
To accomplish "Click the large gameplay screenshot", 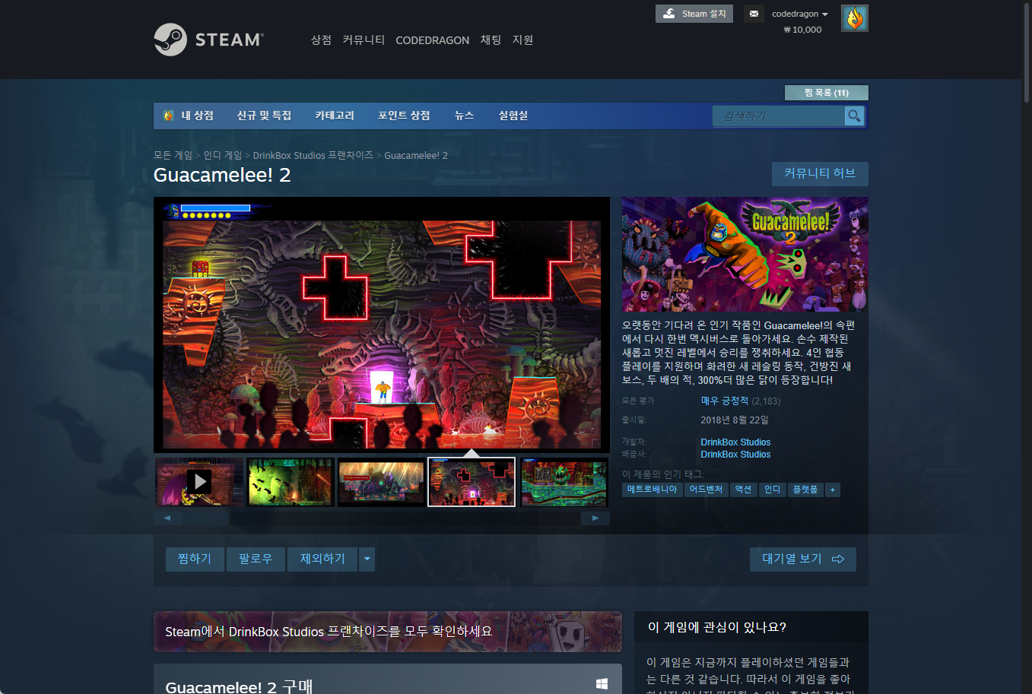I will [x=382, y=325].
